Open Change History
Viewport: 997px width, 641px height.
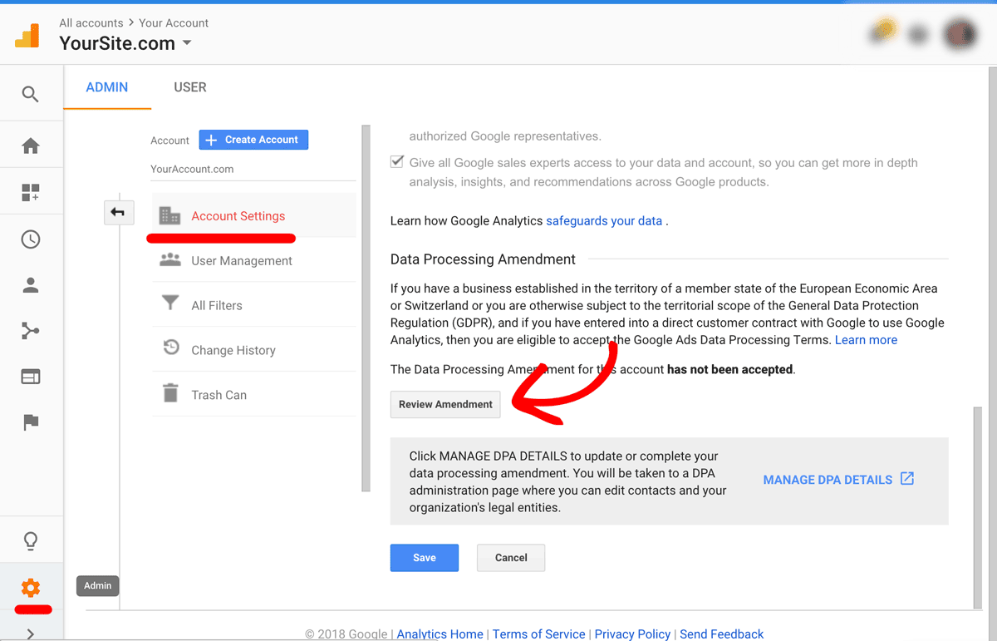(253, 351)
